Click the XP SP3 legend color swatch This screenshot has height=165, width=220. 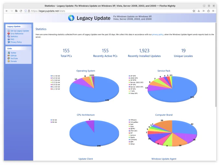(129, 76)
